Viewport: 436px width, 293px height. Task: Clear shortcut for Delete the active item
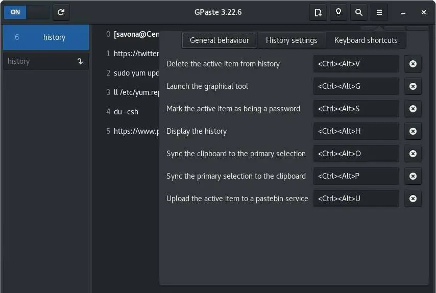click(413, 64)
